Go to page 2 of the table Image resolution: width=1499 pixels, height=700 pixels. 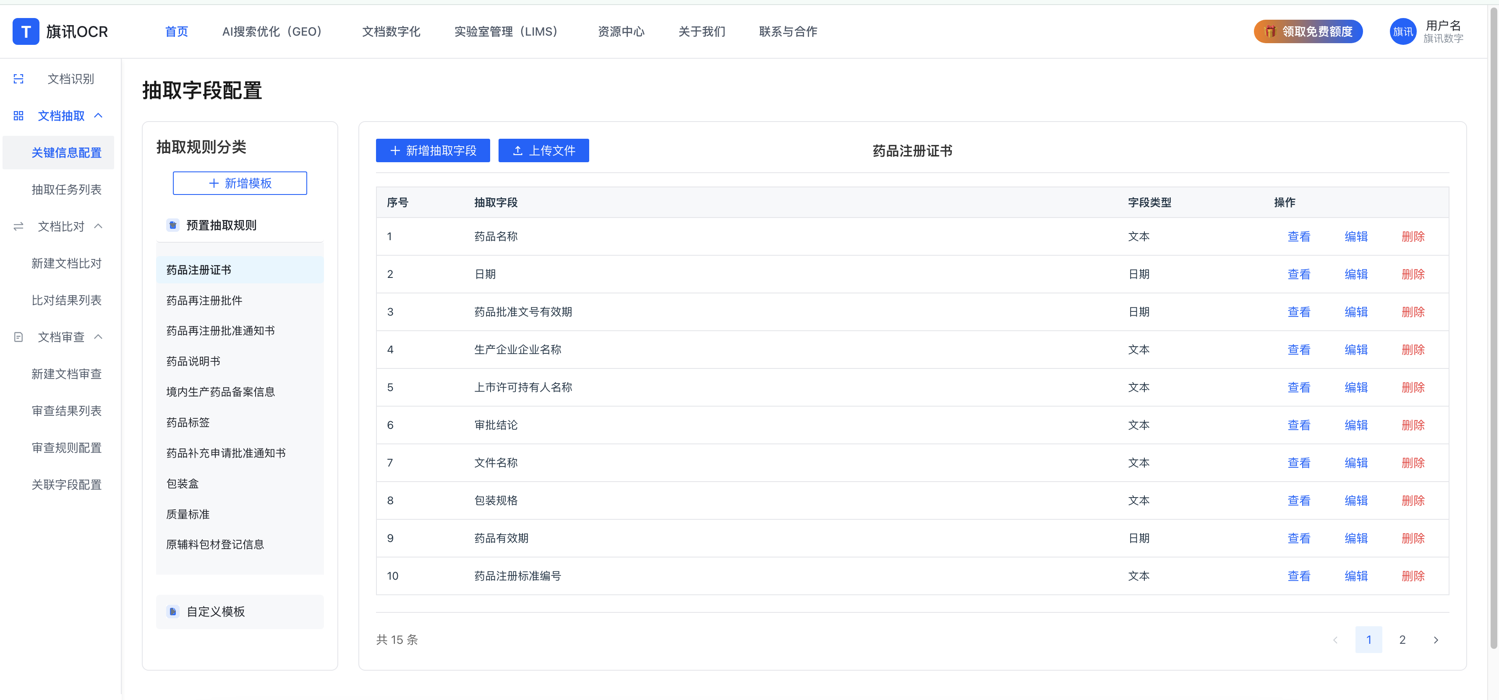click(1402, 640)
